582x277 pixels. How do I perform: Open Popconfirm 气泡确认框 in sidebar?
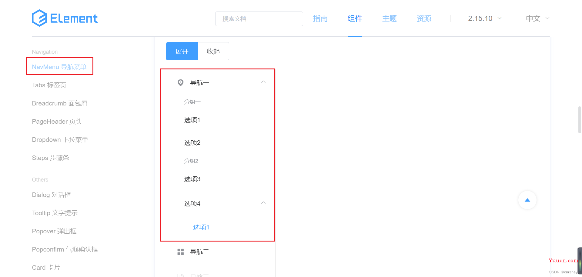[65, 249]
